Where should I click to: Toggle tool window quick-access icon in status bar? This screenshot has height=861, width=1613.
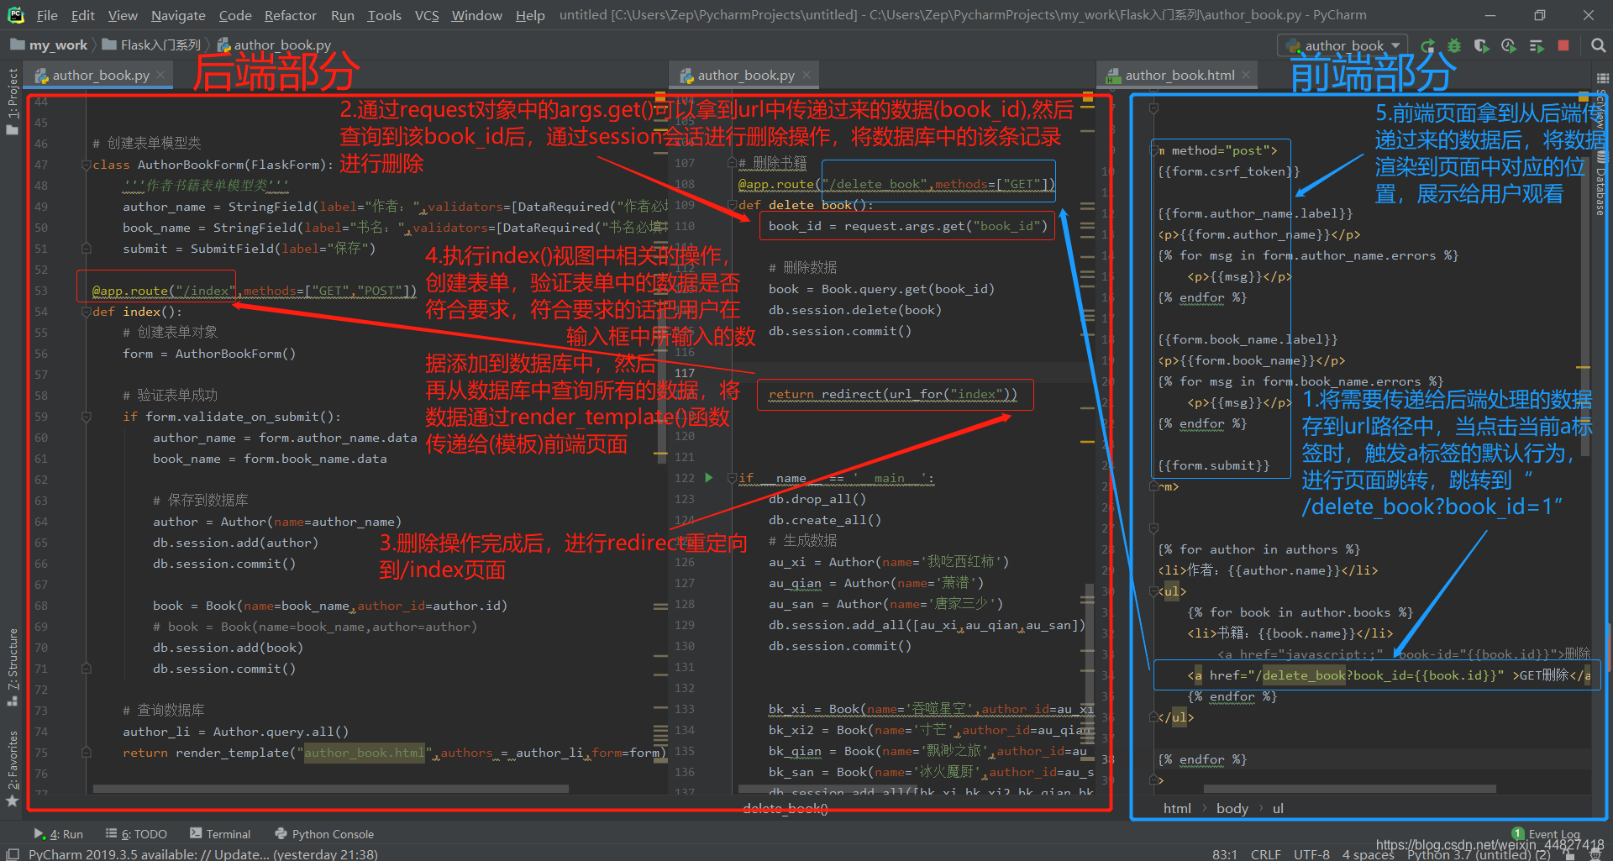tap(13, 854)
